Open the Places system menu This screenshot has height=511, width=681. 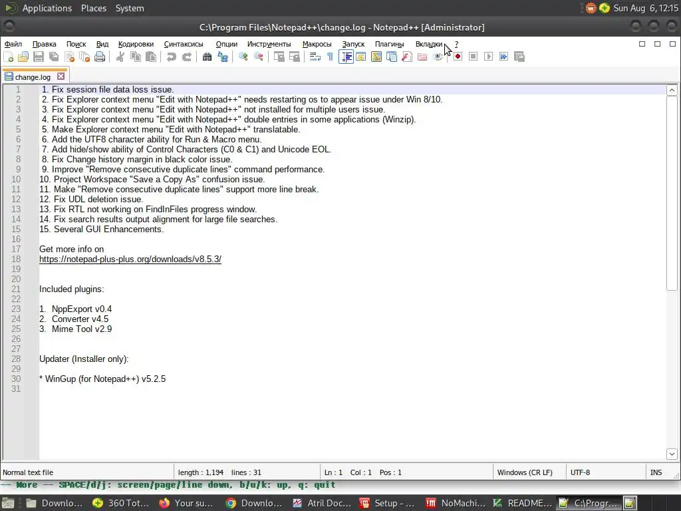click(x=93, y=8)
